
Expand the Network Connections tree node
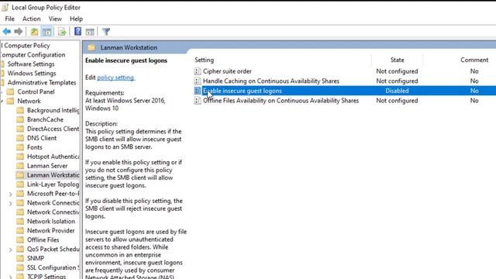click(x=10, y=203)
